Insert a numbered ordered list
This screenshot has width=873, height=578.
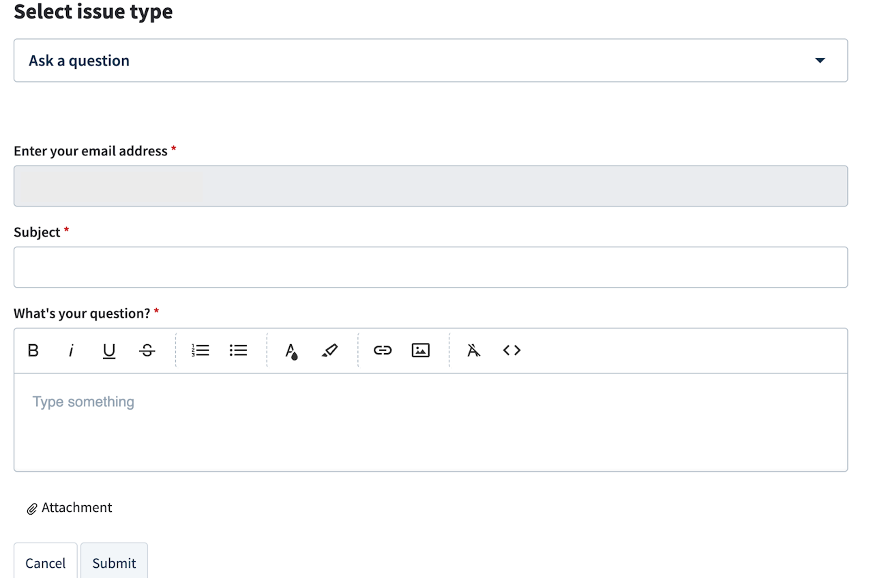[201, 350]
